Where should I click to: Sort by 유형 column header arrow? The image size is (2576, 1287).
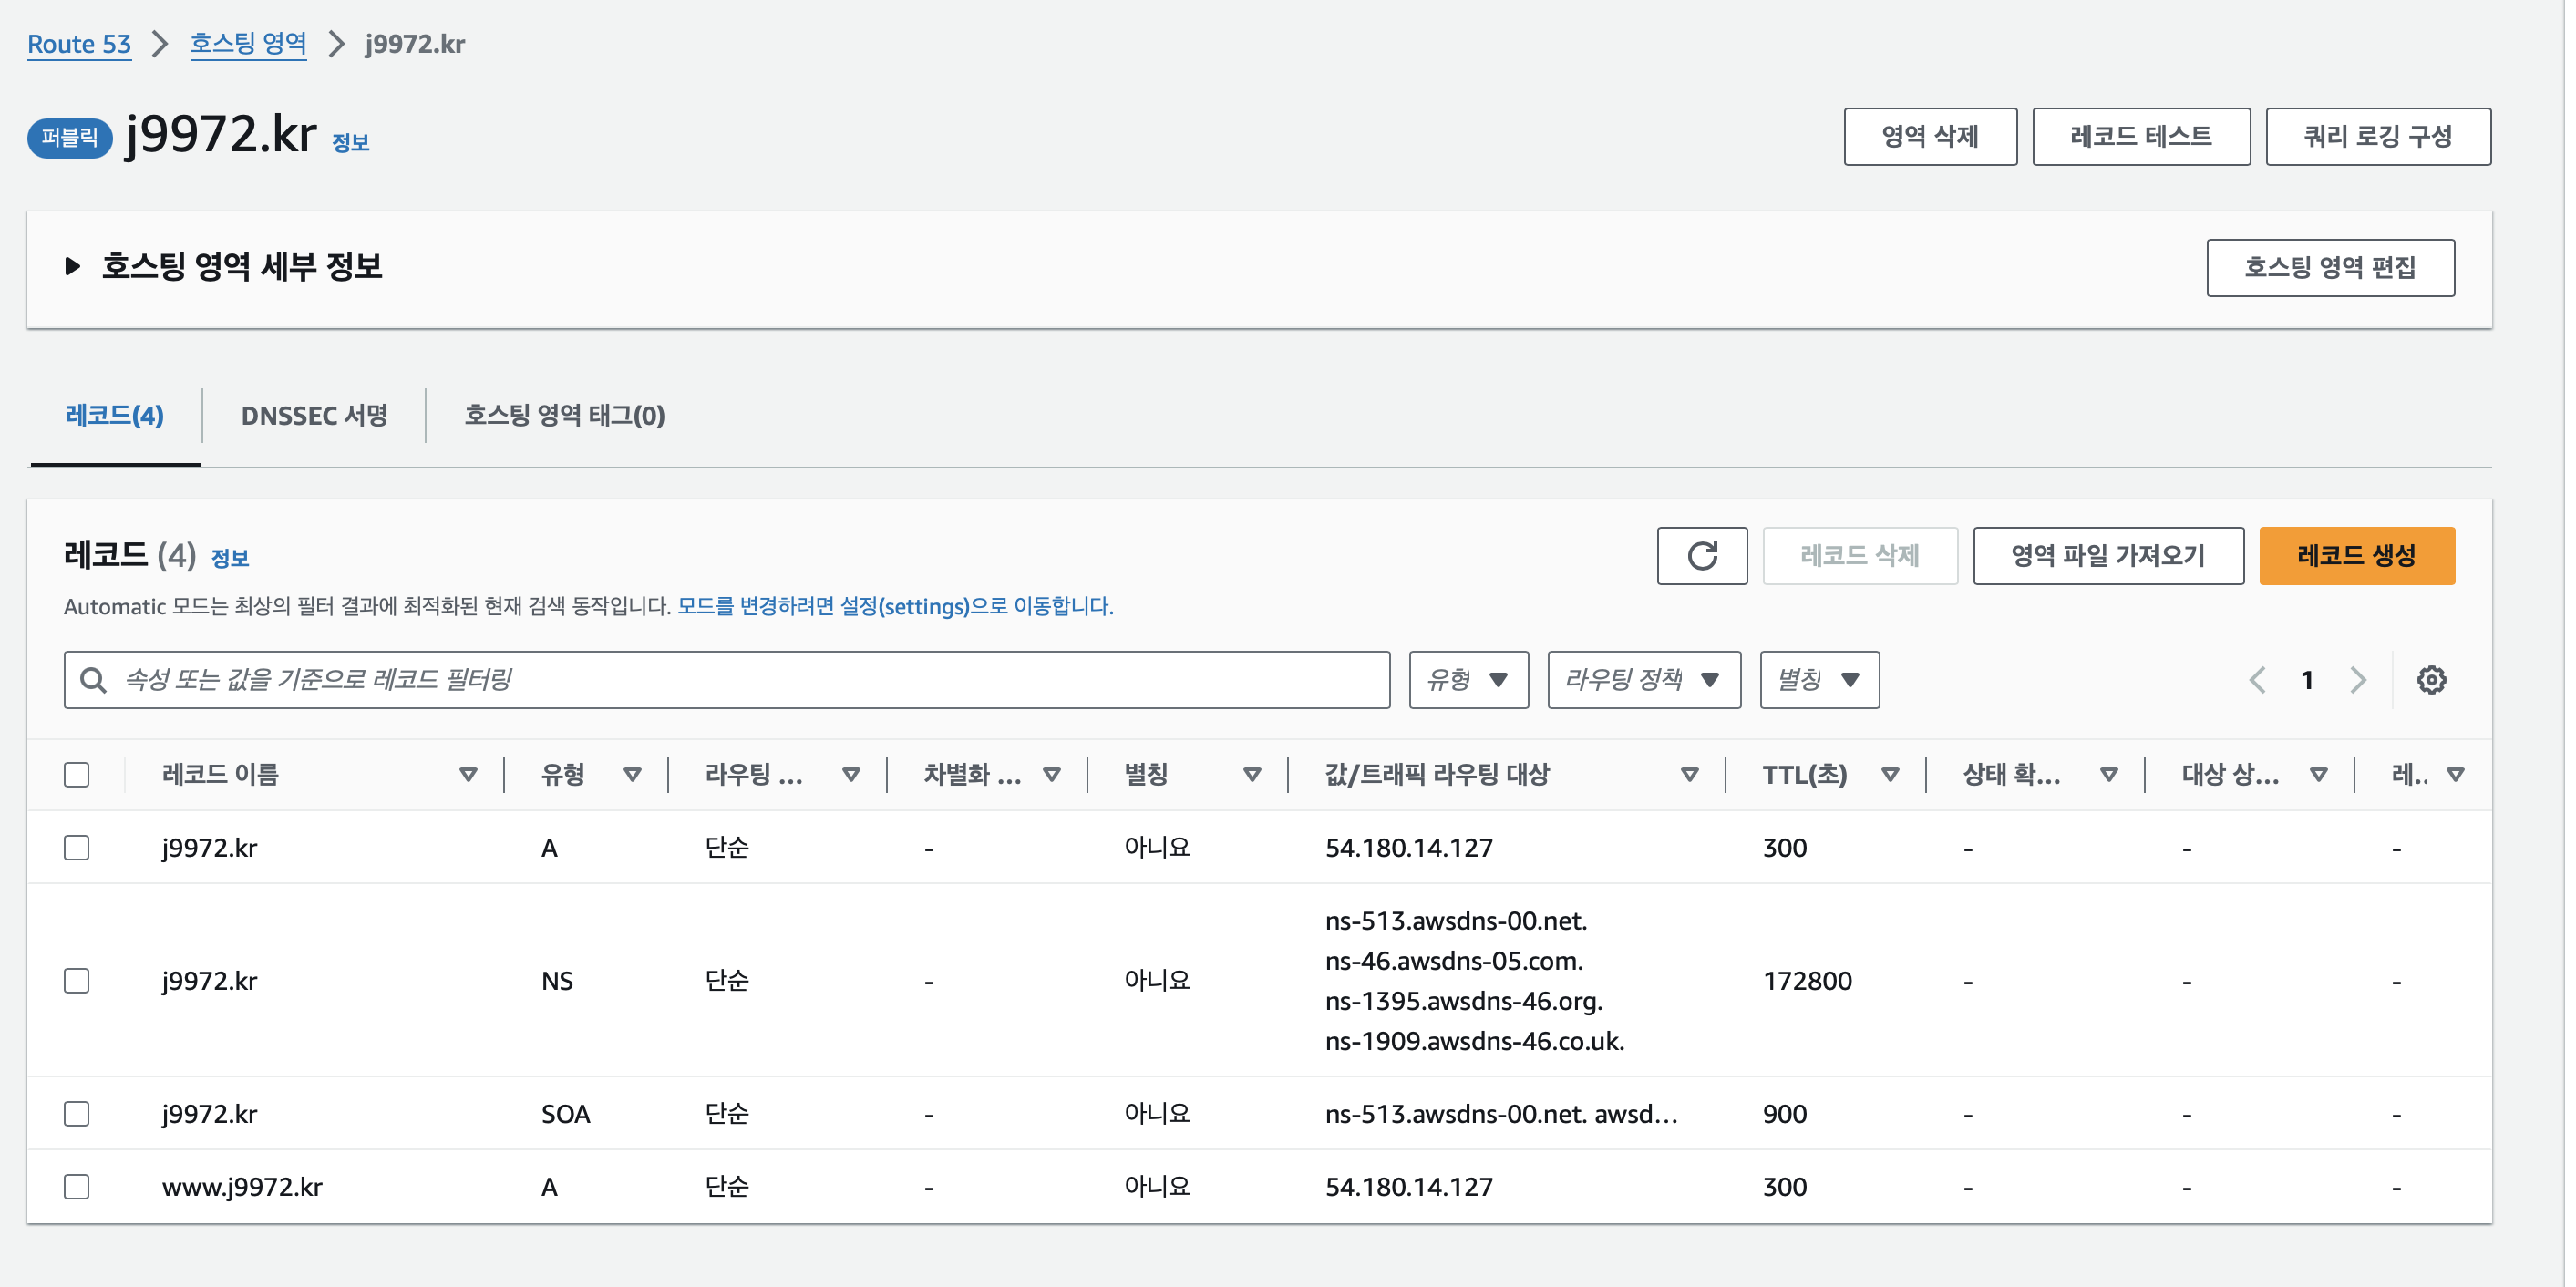[631, 775]
